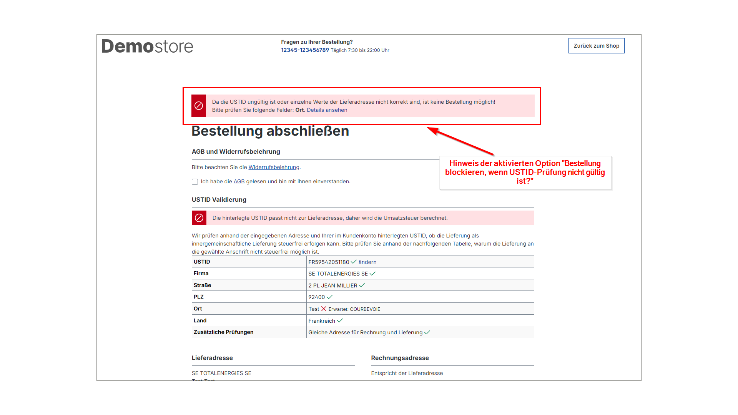
Task: Click the Rechnungsadresse section heading
Action: point(400,358)
